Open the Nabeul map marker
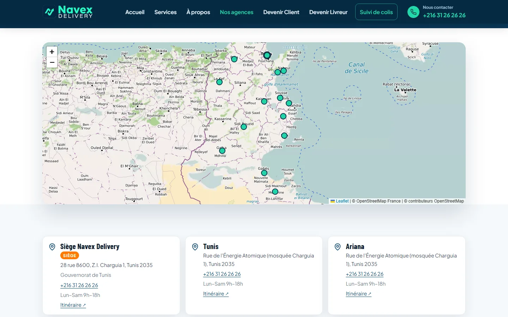The image size is (508, 317). (284, 71)
